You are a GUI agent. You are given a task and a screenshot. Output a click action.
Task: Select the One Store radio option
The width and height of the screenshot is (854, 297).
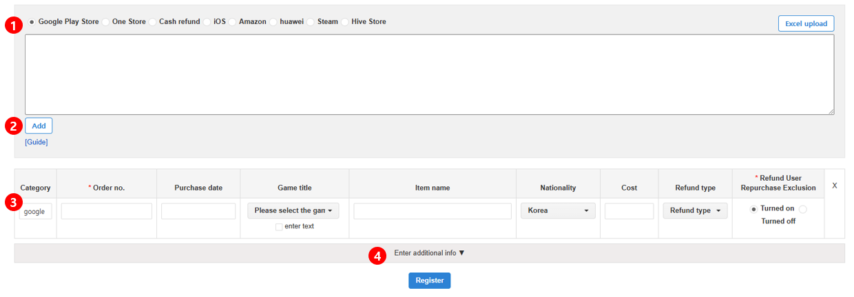pyautogui.click(x=106, y=22)
